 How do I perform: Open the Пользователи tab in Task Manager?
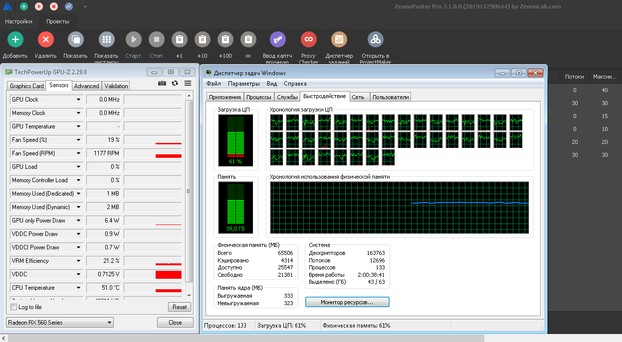391,97
